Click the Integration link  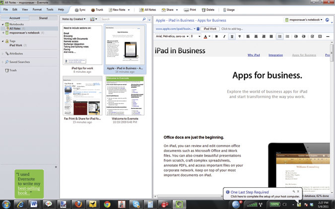(275, 55)
